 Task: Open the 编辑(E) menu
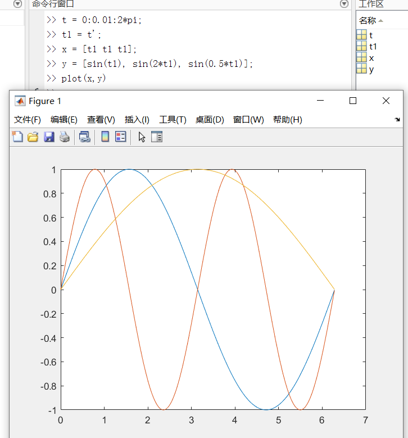click(64, 120)
